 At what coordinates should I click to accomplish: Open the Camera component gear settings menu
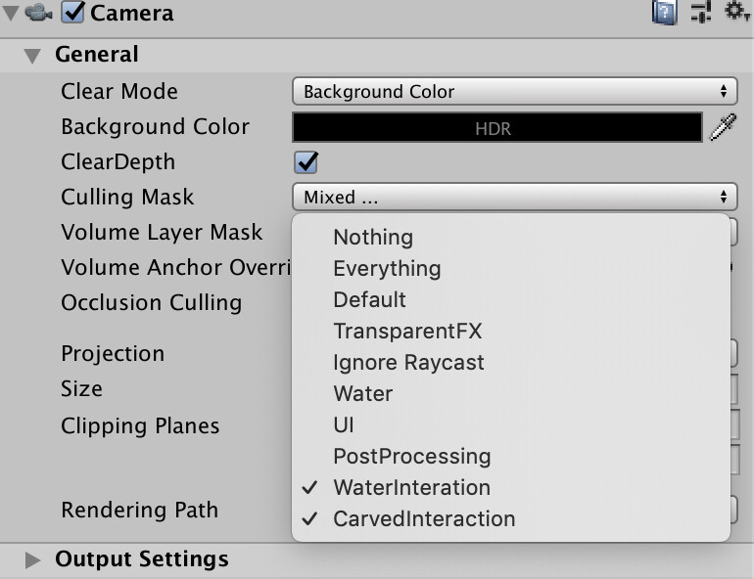(x=736, y=11)
